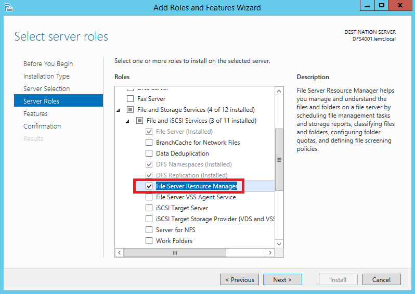Check iSCSI Target Storage Provider
This screenshot has height=294, width=415.
149,219
